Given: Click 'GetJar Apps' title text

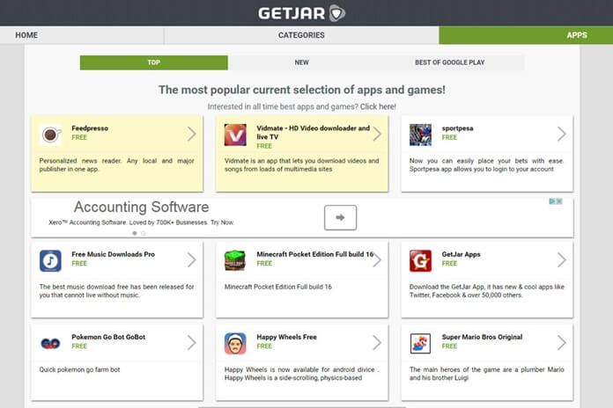Looking at the screenshot, I should (x=461, y=254).
